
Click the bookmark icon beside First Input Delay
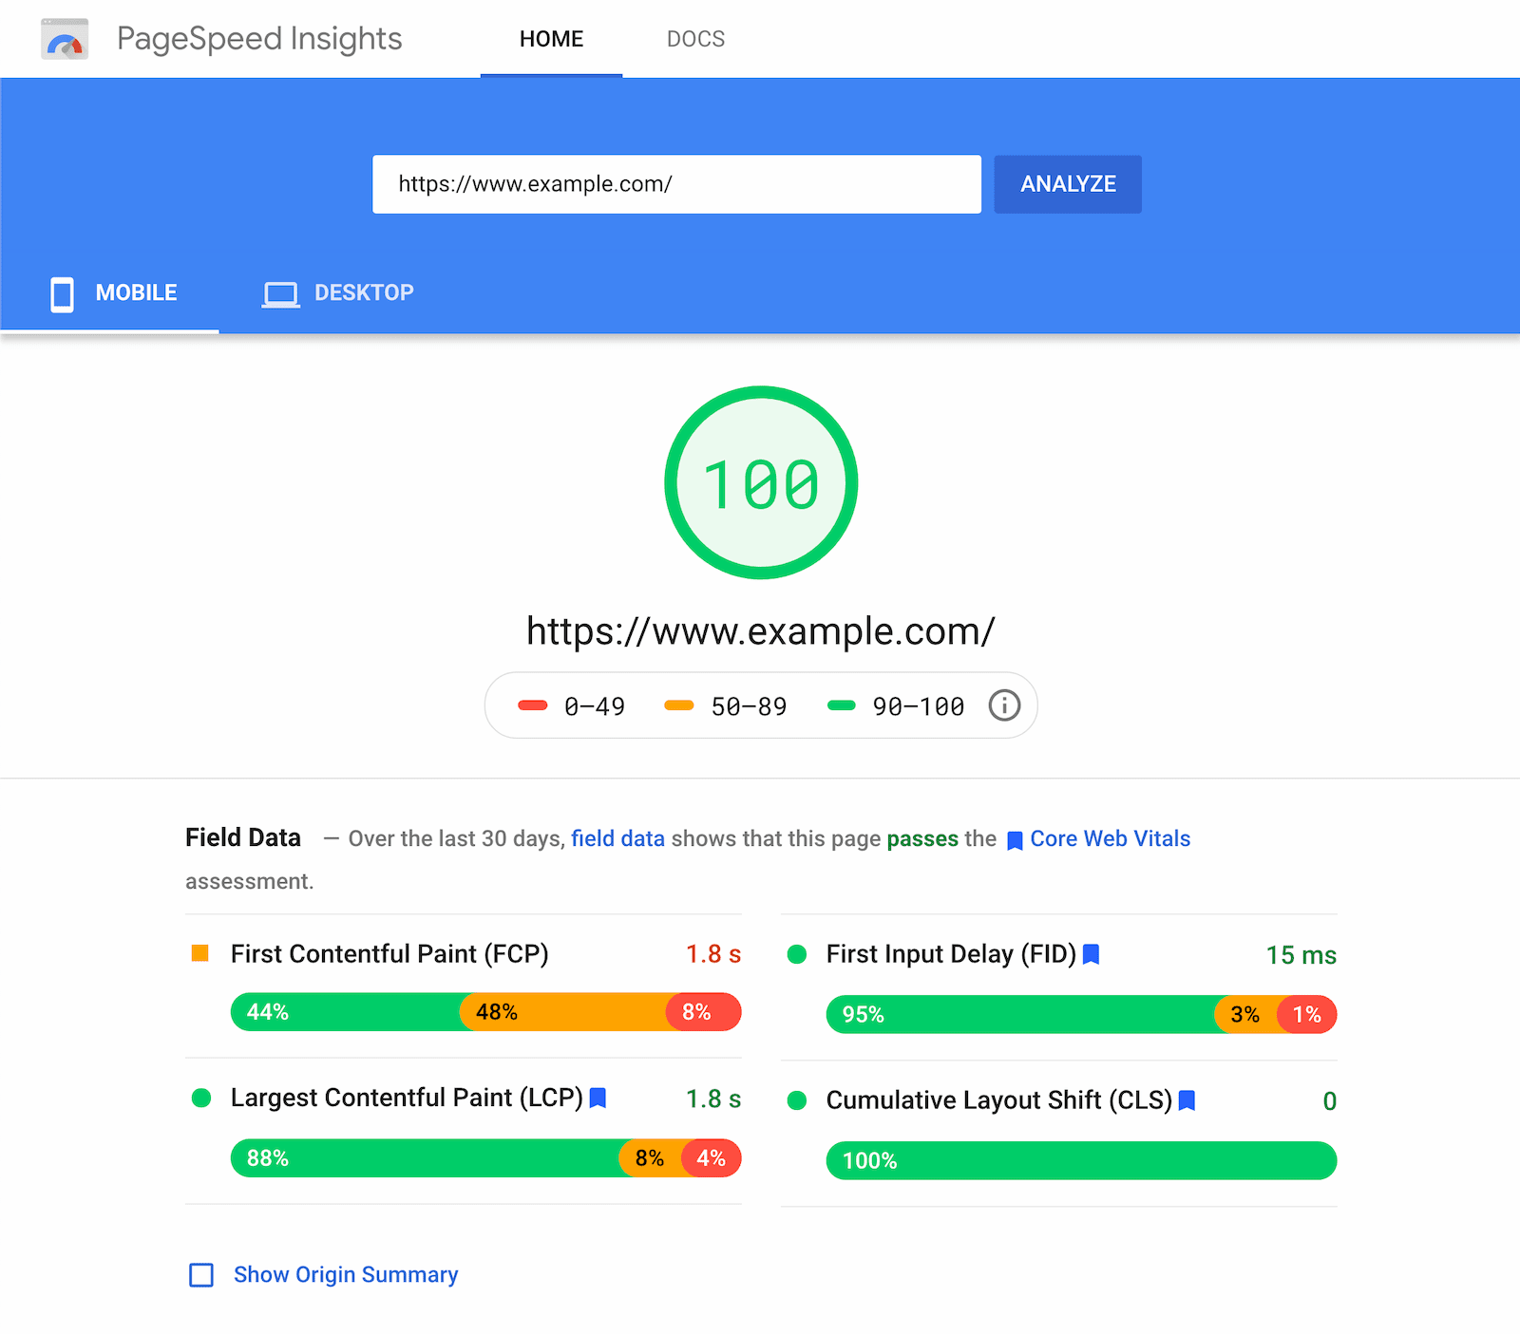click(1091, 954)
